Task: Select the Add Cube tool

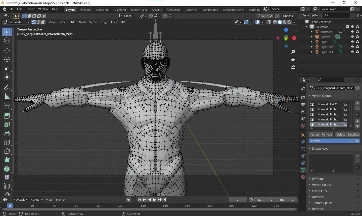Action: click(7, 106)
